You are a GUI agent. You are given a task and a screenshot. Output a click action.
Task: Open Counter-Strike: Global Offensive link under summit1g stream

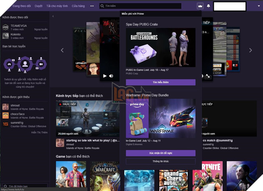click(x=220, y=148)
